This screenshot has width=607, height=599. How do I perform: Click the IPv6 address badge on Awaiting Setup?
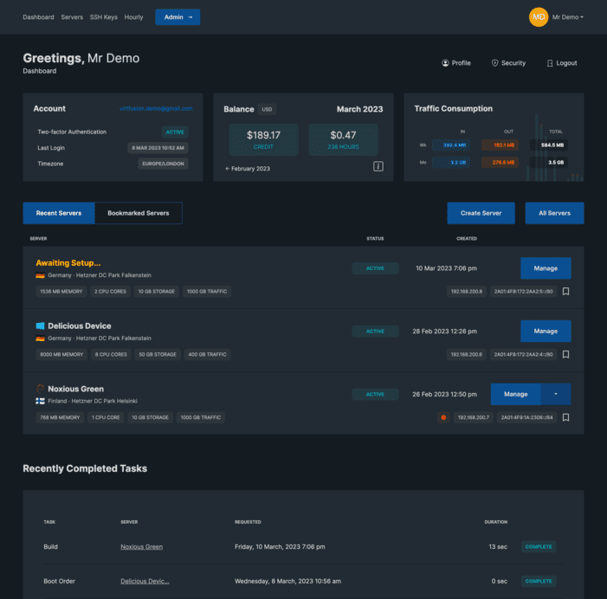523,292
